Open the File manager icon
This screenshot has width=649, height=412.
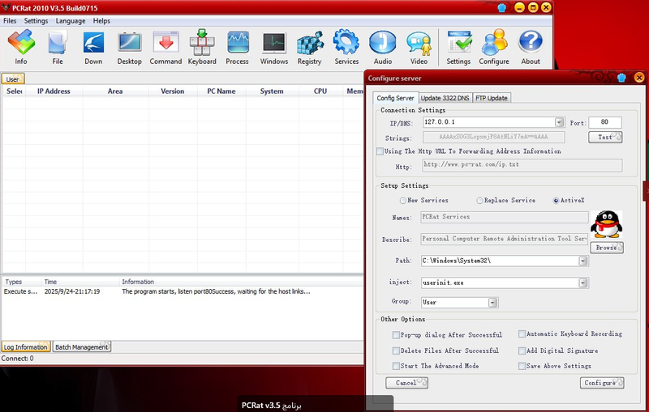coord(58,47)
